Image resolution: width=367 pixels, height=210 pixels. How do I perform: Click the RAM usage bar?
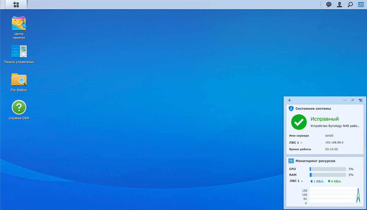(x=328, y=175)
